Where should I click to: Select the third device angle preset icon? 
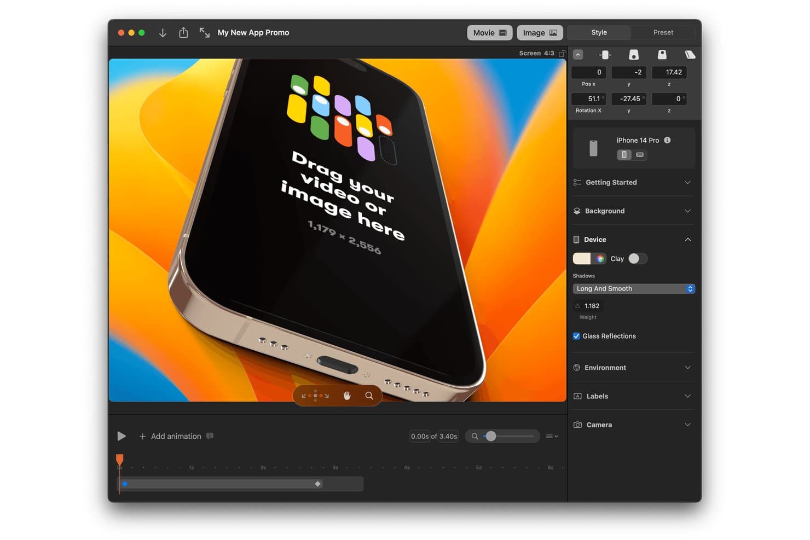662,55
